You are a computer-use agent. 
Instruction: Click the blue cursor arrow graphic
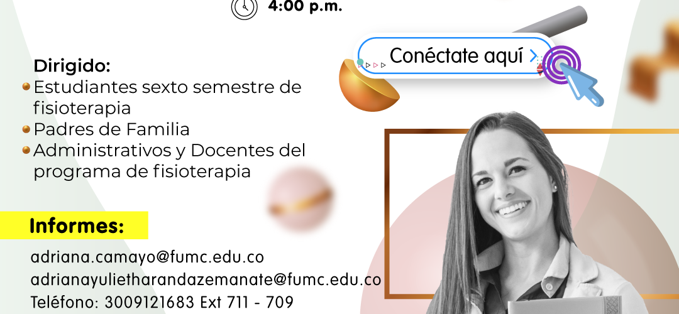pos(582,85)
